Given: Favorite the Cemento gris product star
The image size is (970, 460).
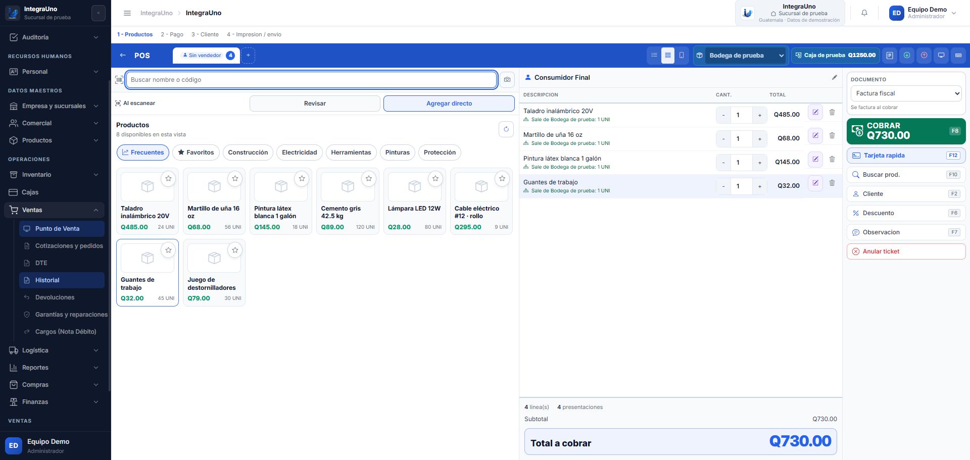Looking at the screenshot, I should (x=369, y=179).
